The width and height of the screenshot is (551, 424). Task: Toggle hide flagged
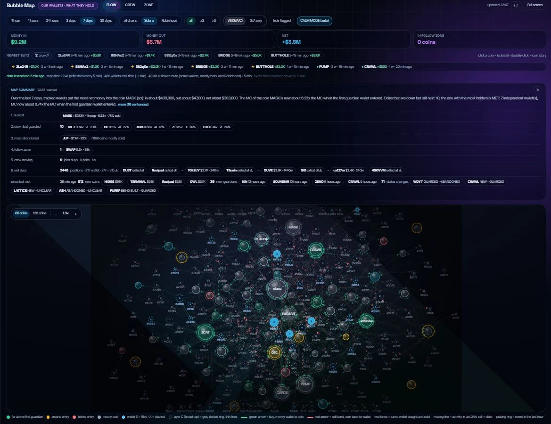click(x=282, y=21)
